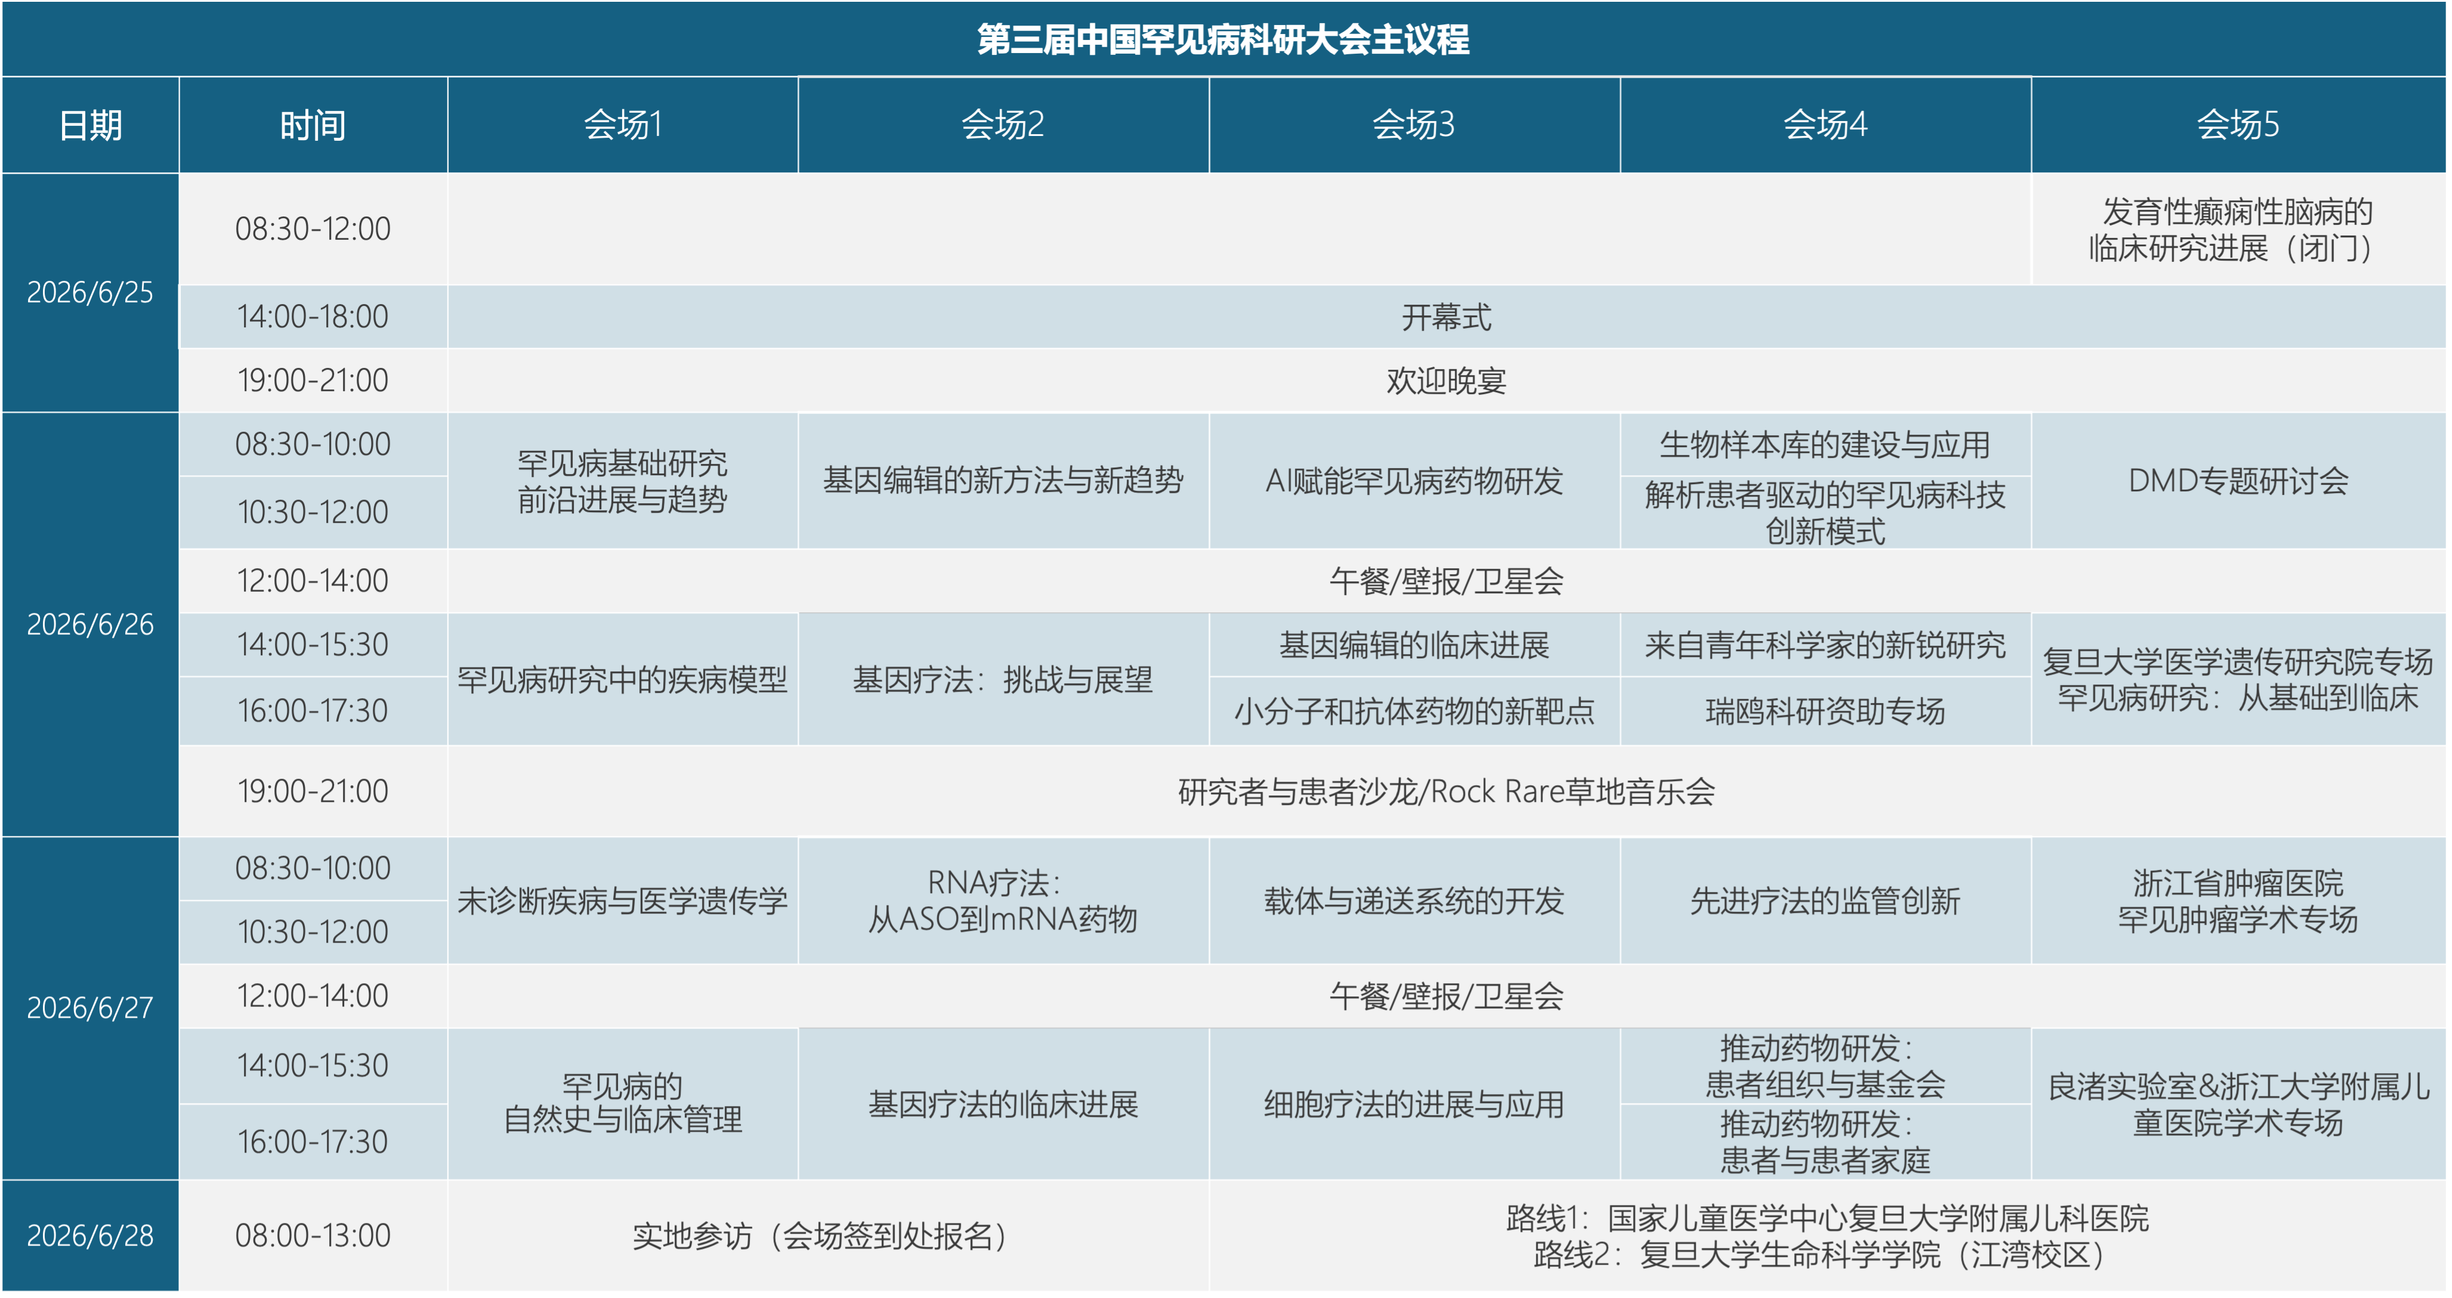Select the 复旦大学医学遗传研究院专场 session
2452x1298 pixels.
(2239, 680)
